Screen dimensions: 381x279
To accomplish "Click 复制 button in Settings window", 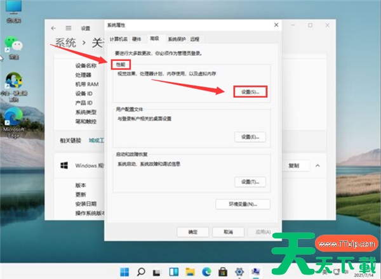I will tap(294, 165).
